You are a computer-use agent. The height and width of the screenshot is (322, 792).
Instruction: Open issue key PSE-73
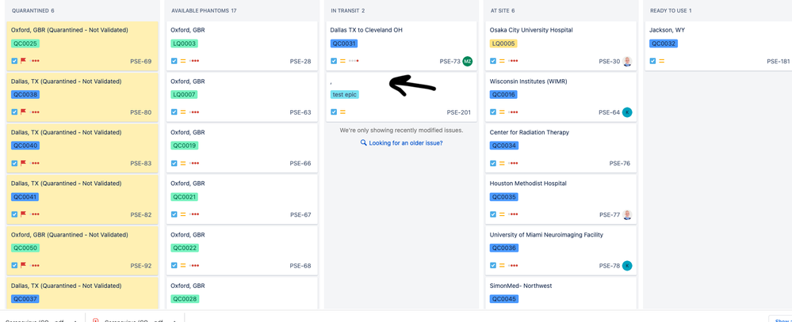[x=450, y=62]
